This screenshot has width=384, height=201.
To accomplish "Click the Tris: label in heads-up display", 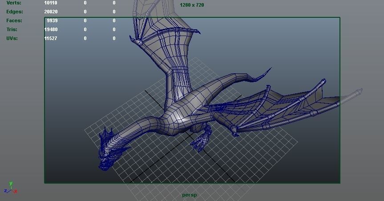I will pos(12,29).
